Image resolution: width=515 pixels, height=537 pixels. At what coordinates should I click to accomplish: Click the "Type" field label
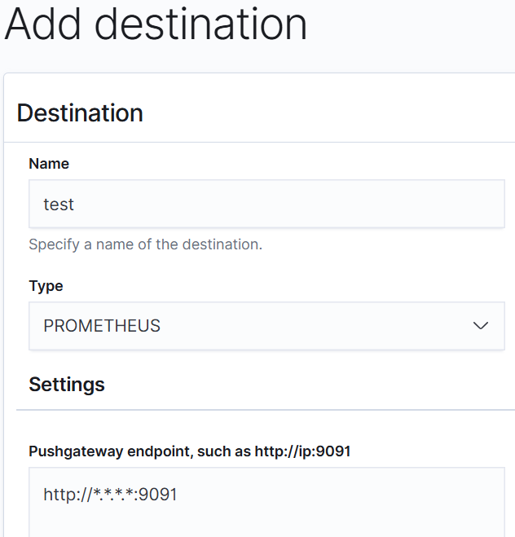tap(46, 286)
